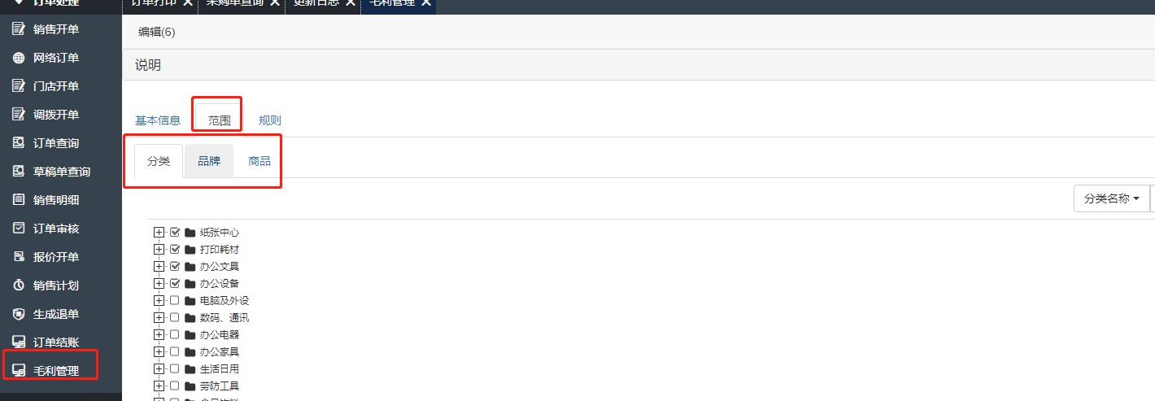
Task: Check the 电脑及外设 category checkbox
Action: [x=175, y=300]
